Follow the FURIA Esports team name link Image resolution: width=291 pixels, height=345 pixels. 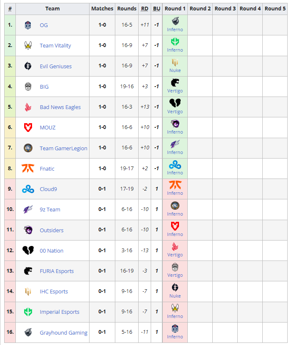57,271
